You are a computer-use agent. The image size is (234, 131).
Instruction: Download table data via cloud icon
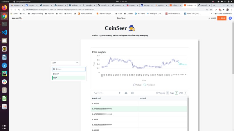[126, 93]
